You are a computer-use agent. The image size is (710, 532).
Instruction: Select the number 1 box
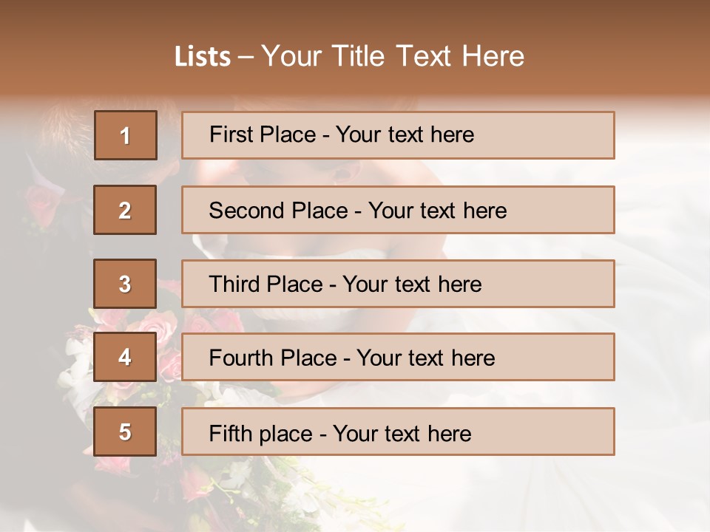(x=126, y=135)
